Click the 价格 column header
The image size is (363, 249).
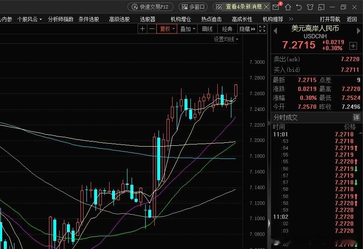point(350,127)
